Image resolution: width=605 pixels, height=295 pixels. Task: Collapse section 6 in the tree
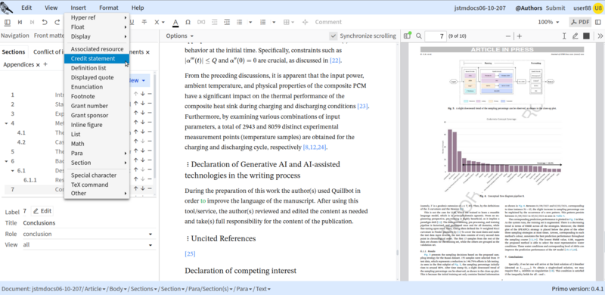(x=7, y=161)
